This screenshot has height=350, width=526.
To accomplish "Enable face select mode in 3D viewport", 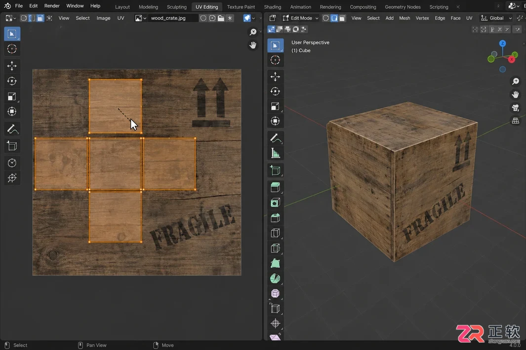I will 342,18.
